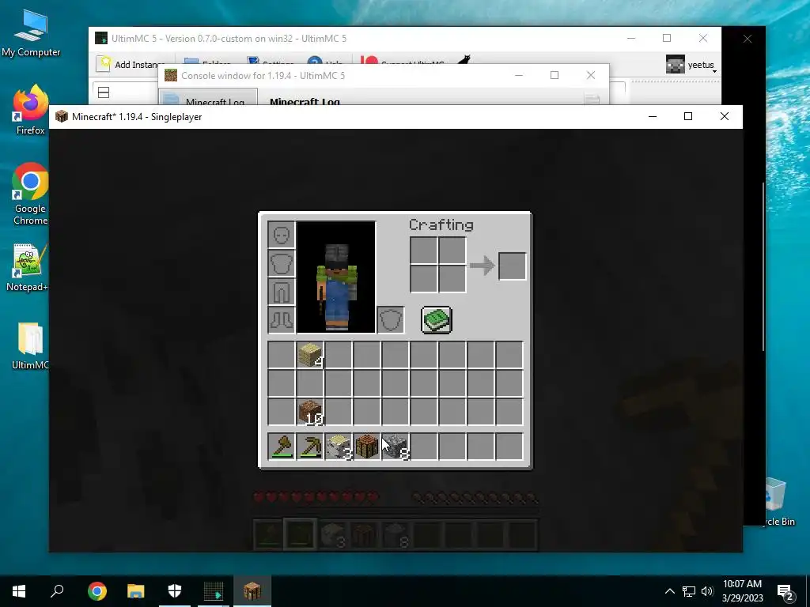
Task: Close the black window behind UltimMC
Action: (x=747, y=39)
